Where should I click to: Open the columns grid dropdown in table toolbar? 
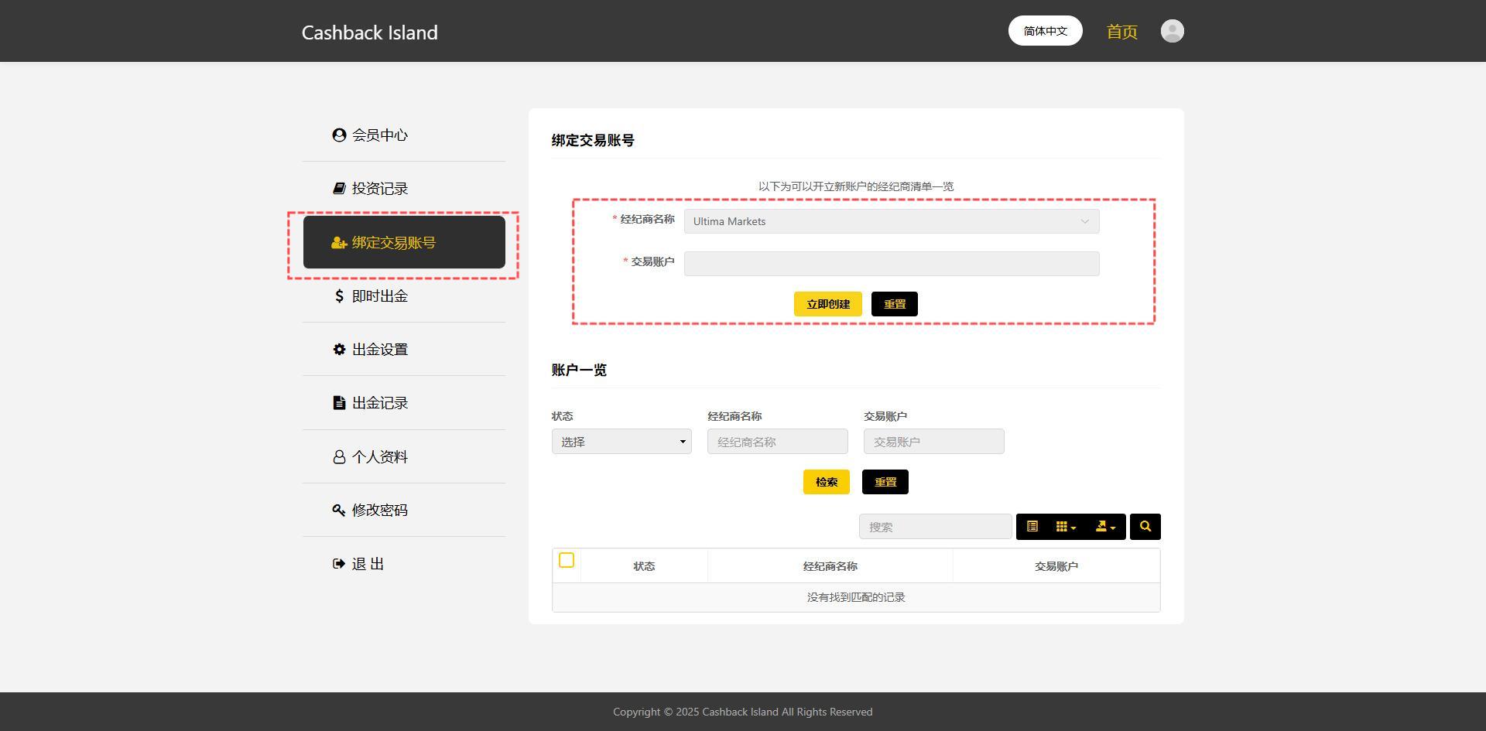(x=1066, y=527)
